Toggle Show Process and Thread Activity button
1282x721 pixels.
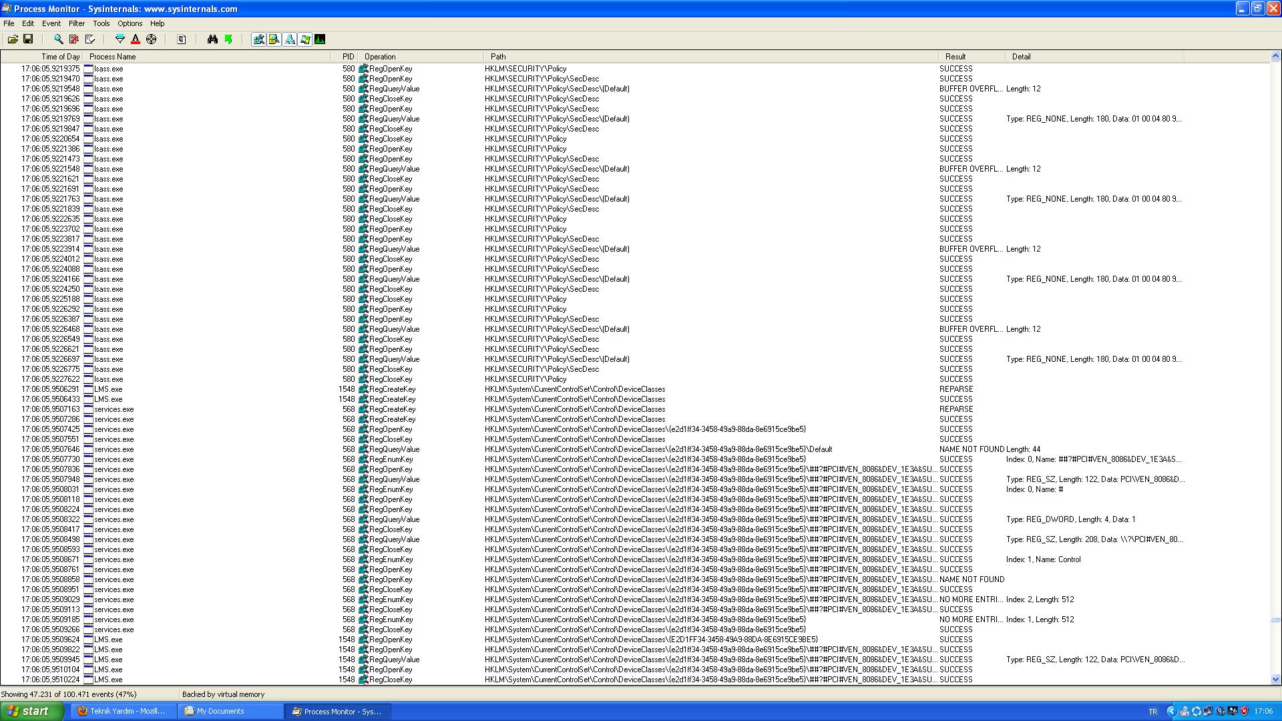point(305,39)
